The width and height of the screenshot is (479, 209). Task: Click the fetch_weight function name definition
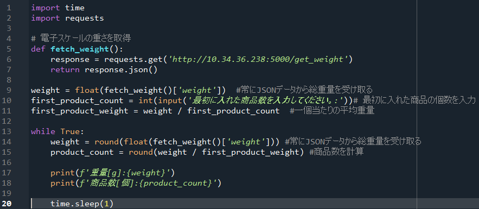pyautogui.click(x=79, y=49)
